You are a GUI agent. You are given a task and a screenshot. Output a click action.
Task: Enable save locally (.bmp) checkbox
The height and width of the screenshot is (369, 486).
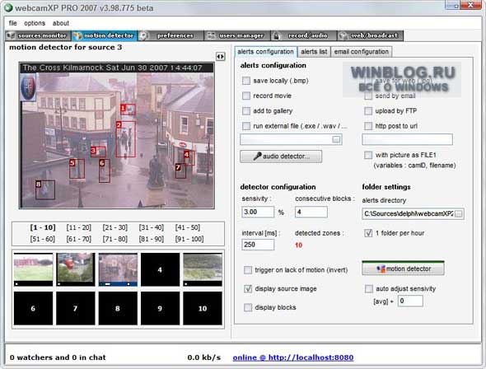point(246,81)
